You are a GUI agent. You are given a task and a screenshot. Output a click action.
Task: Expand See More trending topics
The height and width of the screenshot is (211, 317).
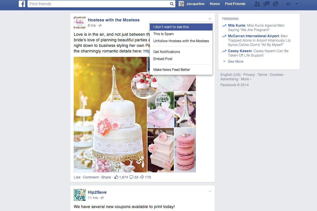click(x=235, y=62)
